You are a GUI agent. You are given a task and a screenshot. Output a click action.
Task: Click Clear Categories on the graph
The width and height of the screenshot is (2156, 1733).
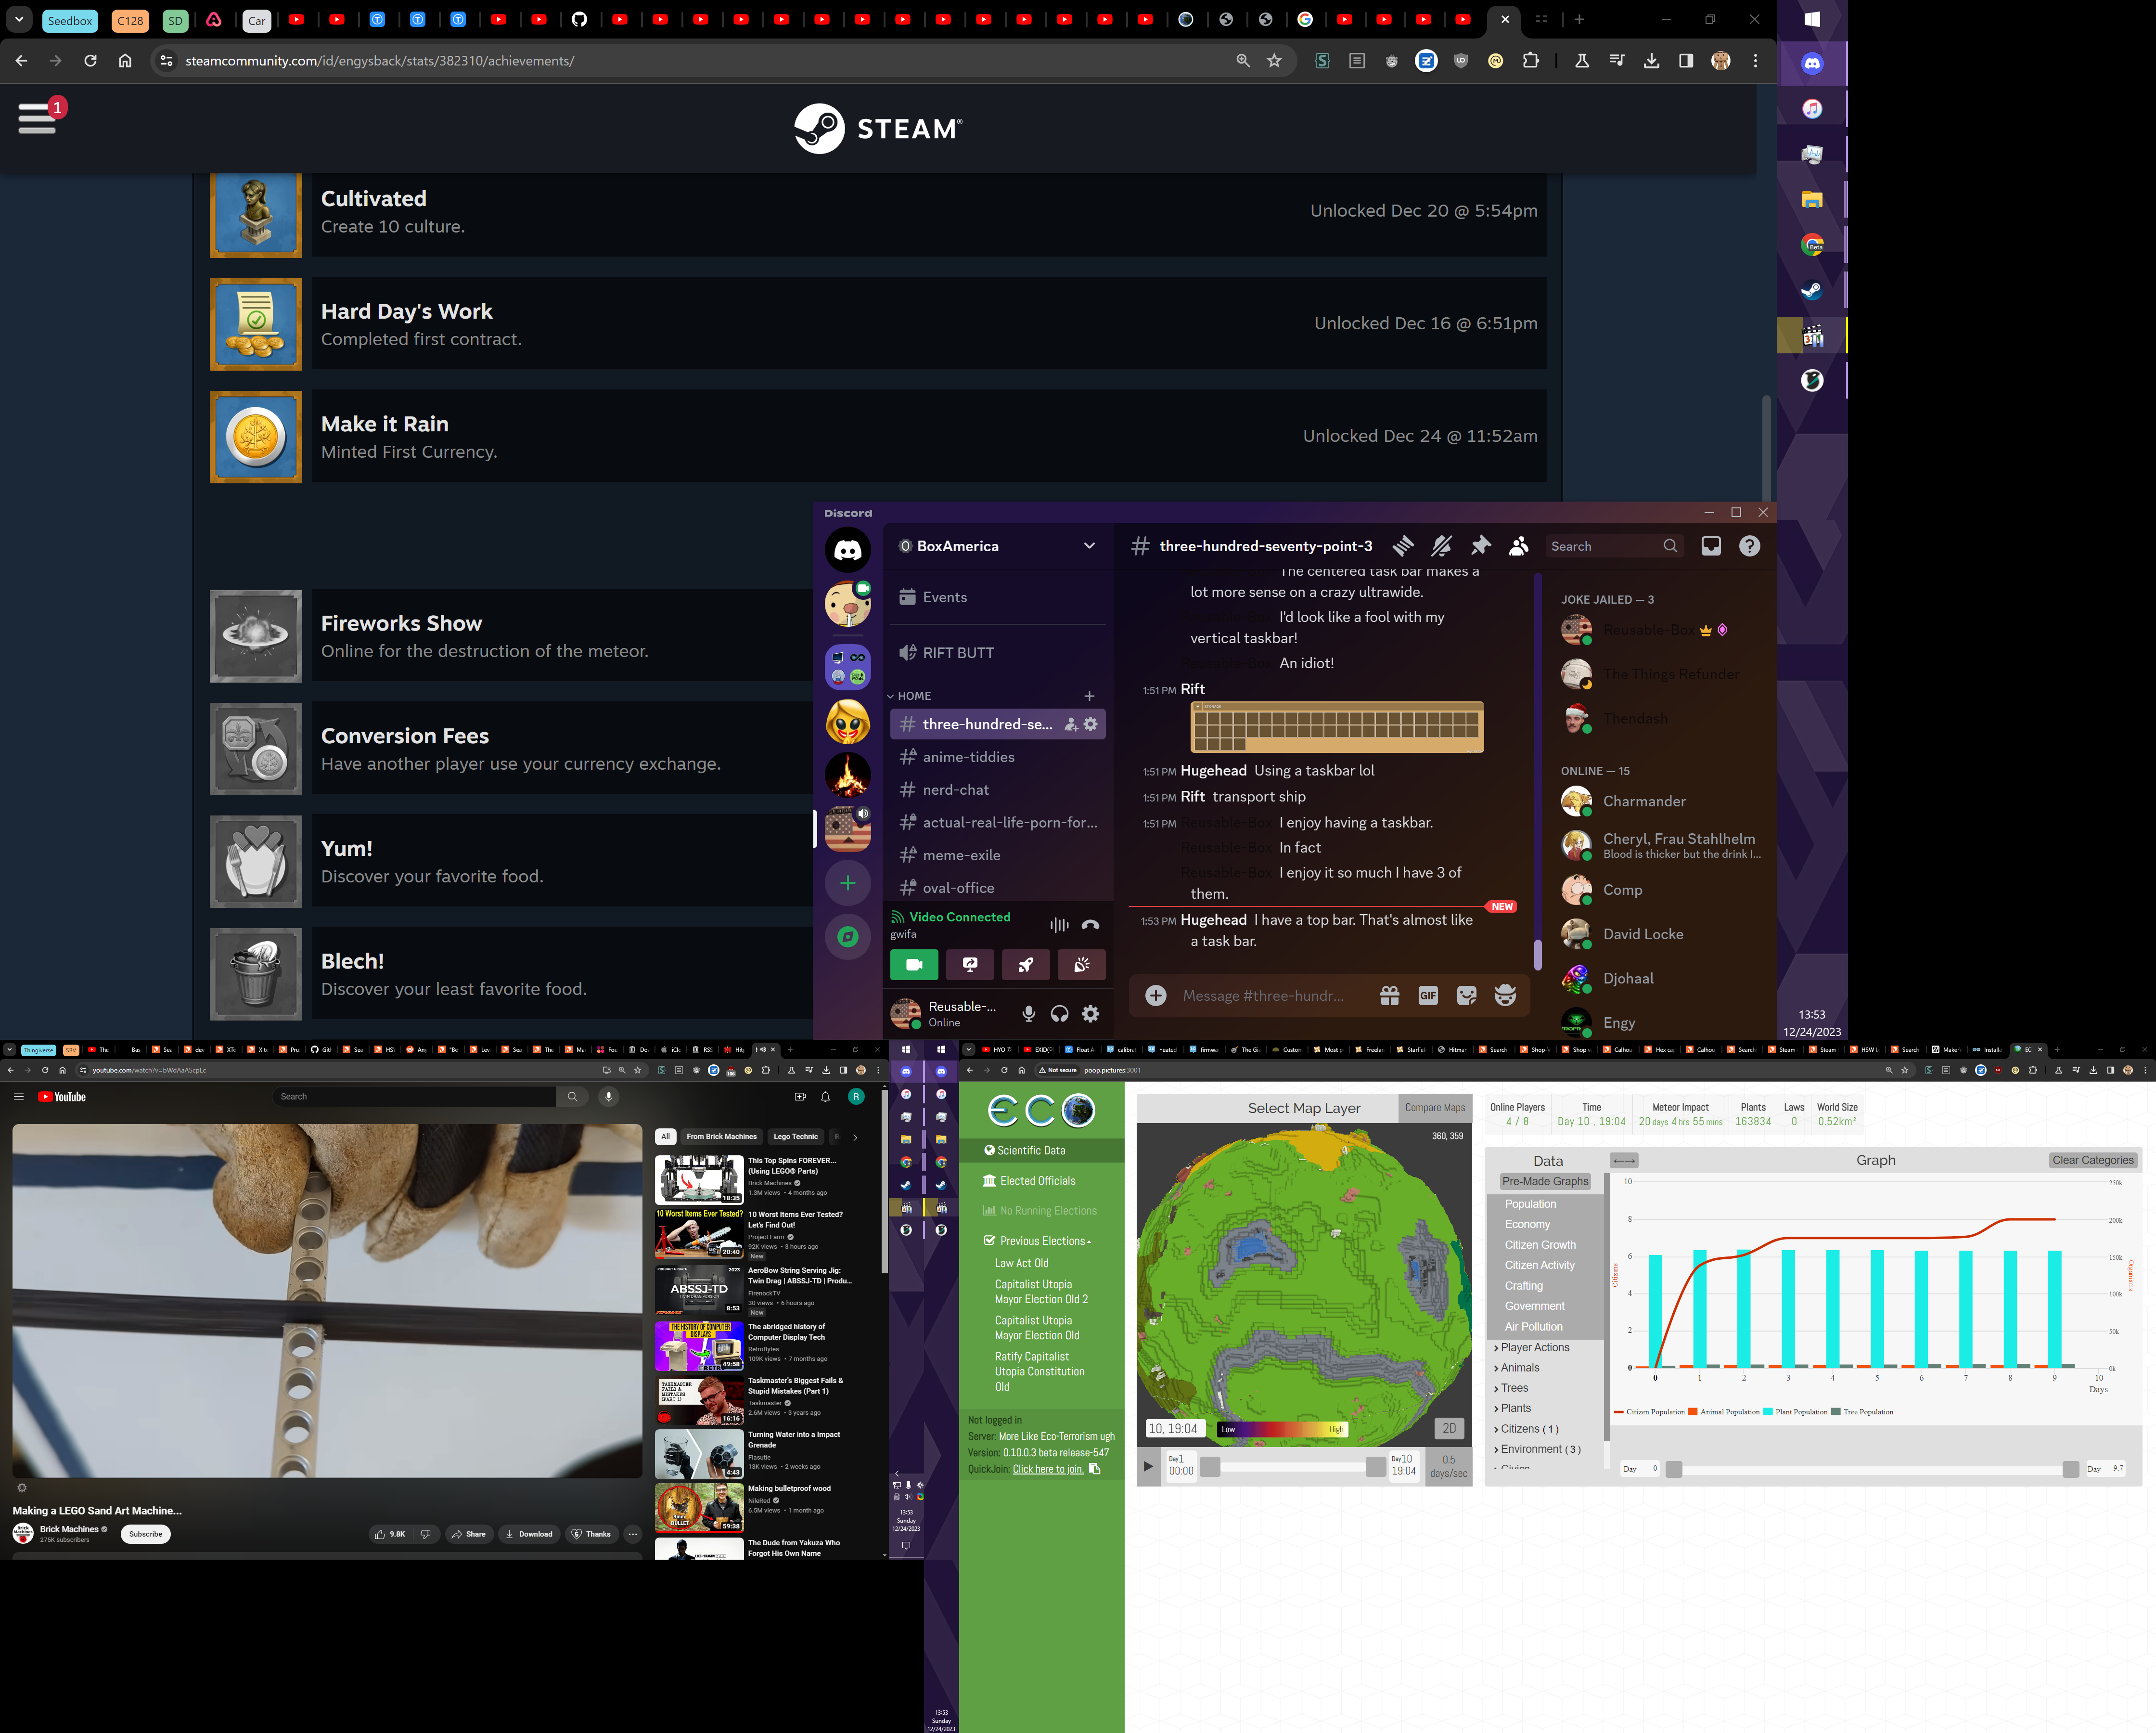(2093, 1161)
